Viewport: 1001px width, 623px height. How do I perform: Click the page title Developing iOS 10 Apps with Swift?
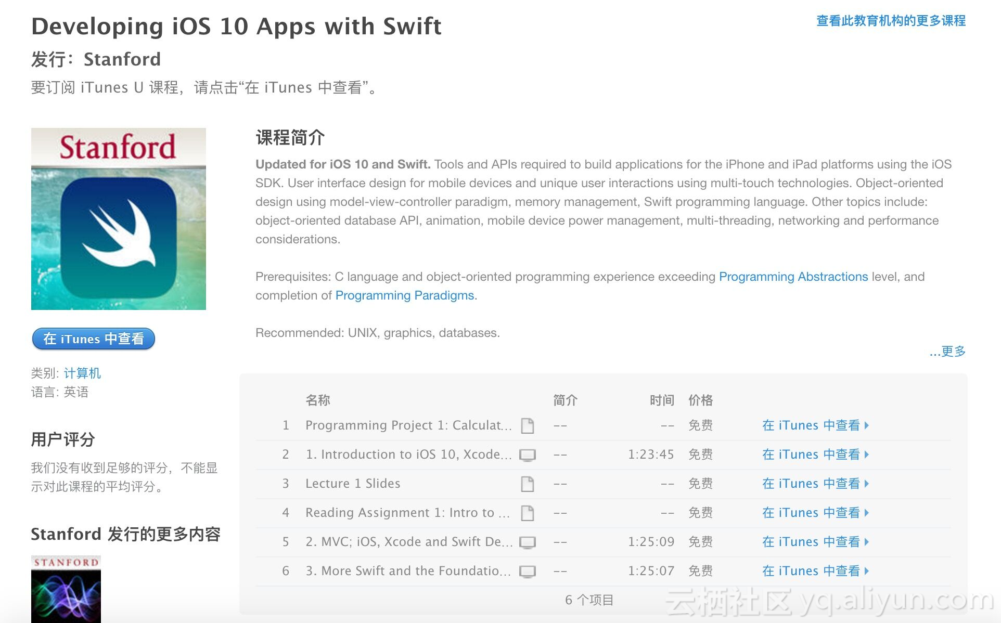pyautogui.click(x=236, y=27)
